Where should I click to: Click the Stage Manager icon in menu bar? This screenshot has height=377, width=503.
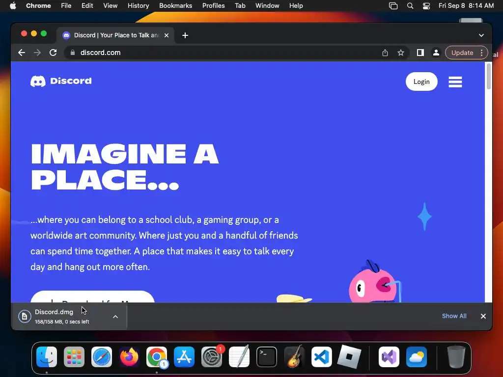pos(393,6)
